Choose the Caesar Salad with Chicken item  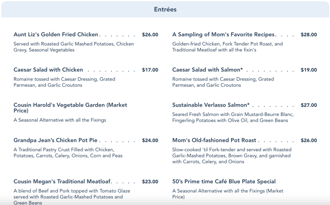49,70
